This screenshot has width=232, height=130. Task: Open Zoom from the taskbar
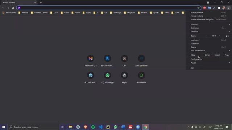[138, 127]
